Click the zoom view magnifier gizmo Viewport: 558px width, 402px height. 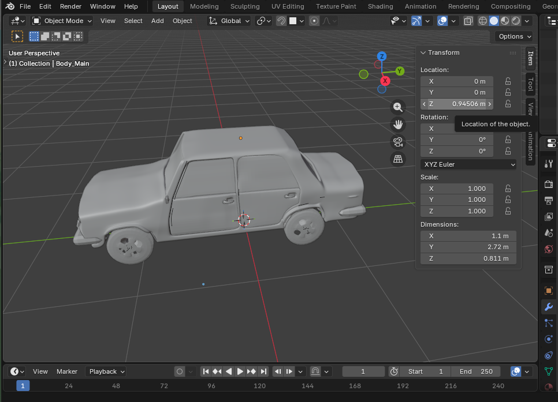click(397, 107)
